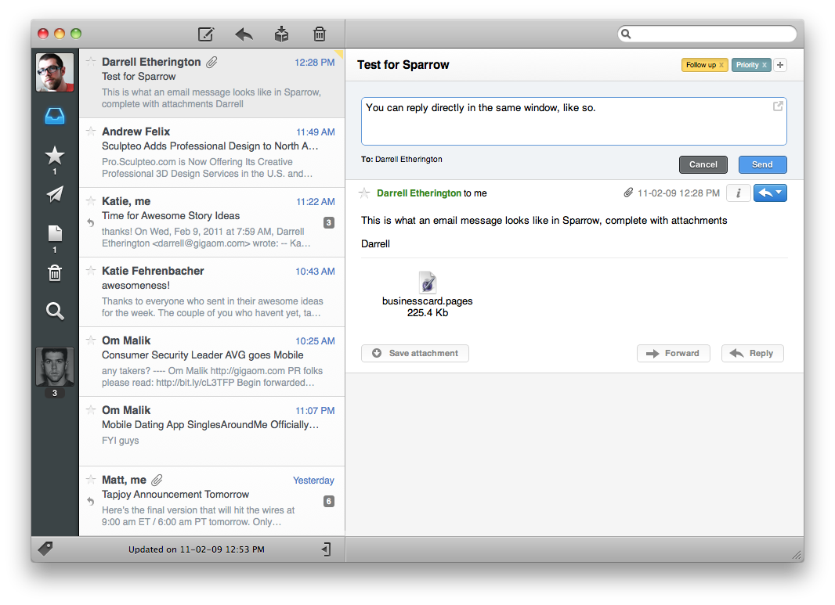Compose a new message with the pencil icon
Screen dimensions: 835x605
(205, 34)
